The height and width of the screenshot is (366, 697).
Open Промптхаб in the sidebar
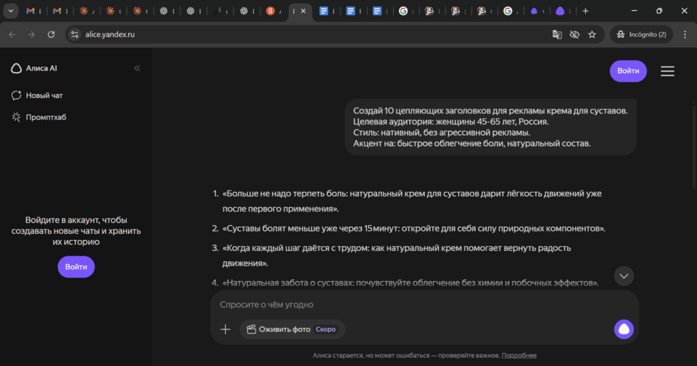coord(46,117)
